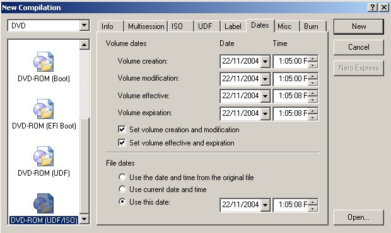Viewport: 391px width, 233px height.
Task: Select the DVD-ROM (EFI Boot) compilation icon
Action: [44, 109]
